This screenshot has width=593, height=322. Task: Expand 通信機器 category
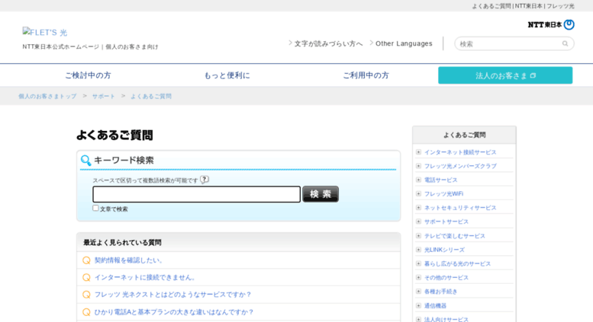[418, 305]
